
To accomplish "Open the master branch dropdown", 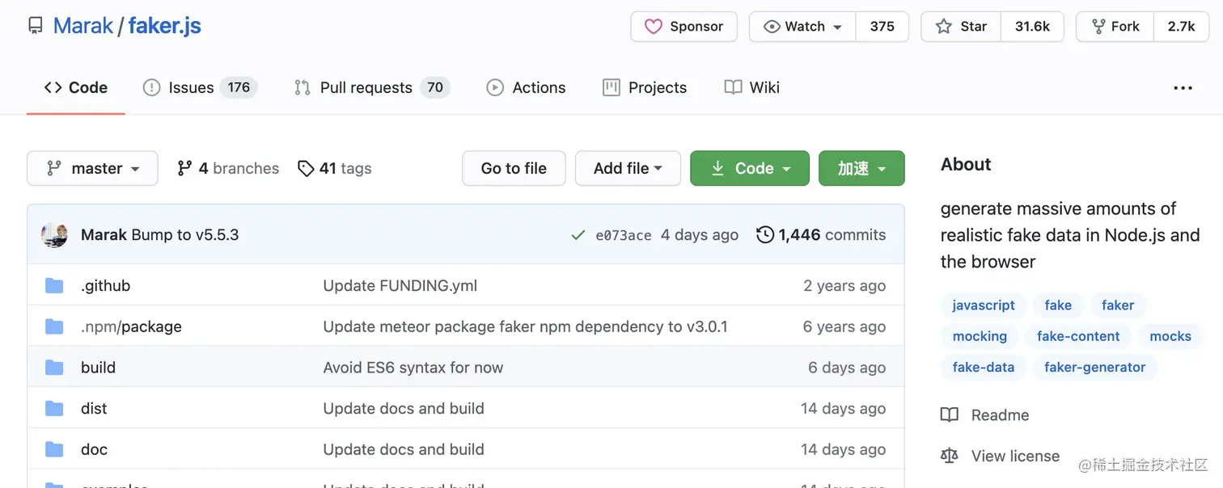I will tap(91, 168).
